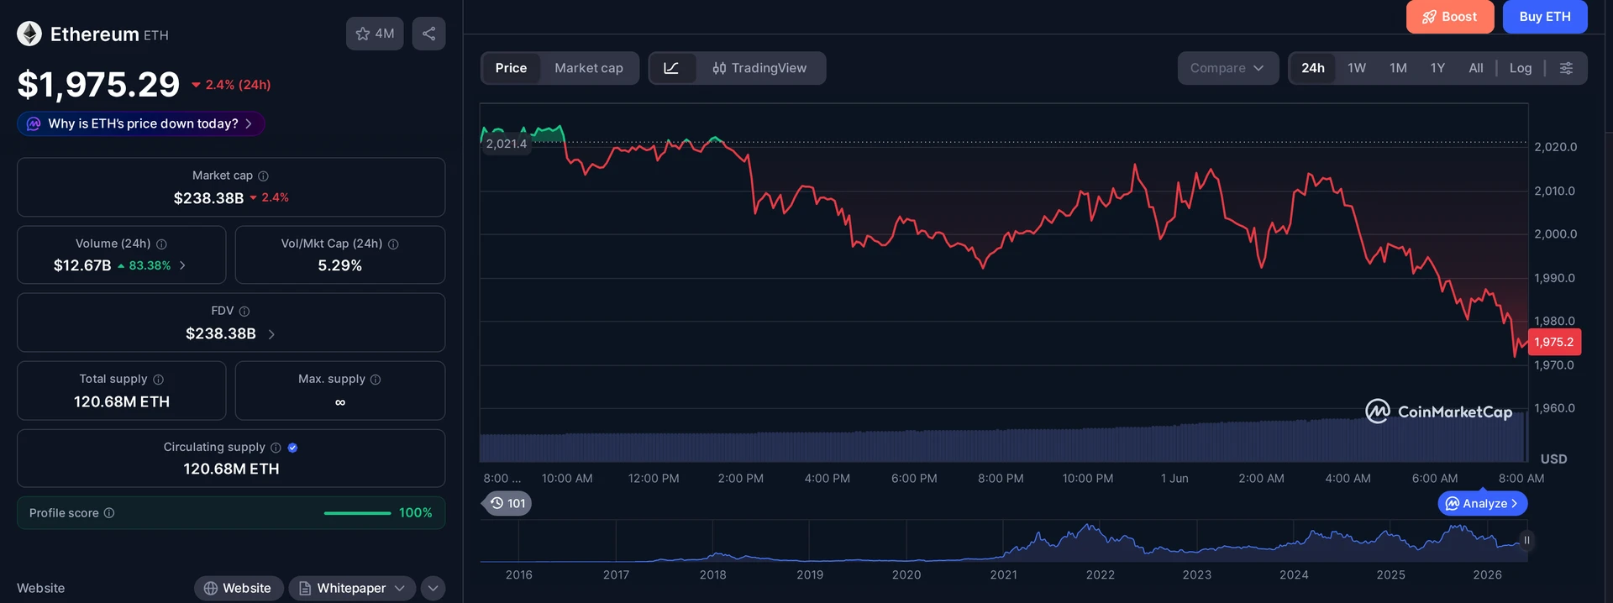This screenshot has width=1613, height=603.
Task: Open Volume (24h) info icon
Action: click(161, 244)
